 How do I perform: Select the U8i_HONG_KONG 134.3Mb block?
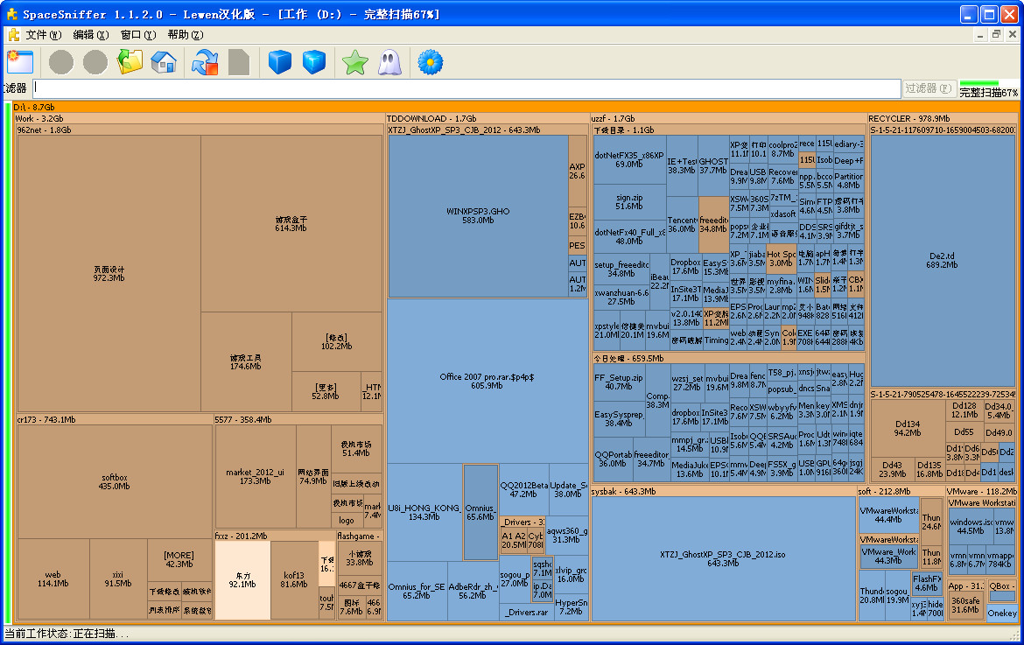tap(424, 513)
